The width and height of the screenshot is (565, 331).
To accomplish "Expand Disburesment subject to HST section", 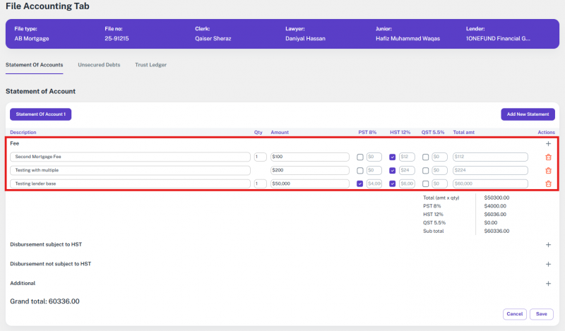I will [x=548, y=245].
